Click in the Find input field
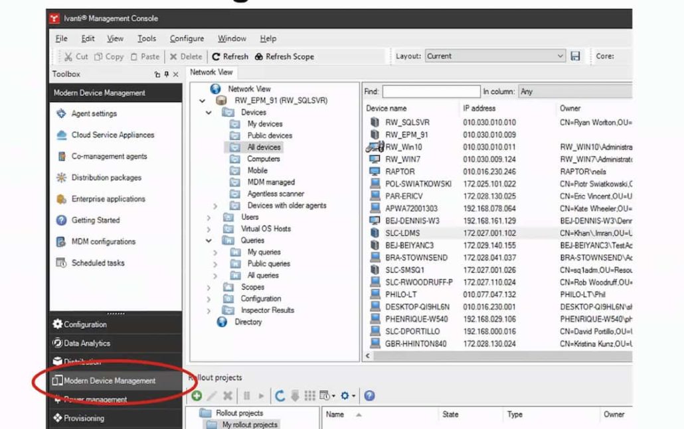This screenshot has width=684, height=429. (x=432, y=92)
